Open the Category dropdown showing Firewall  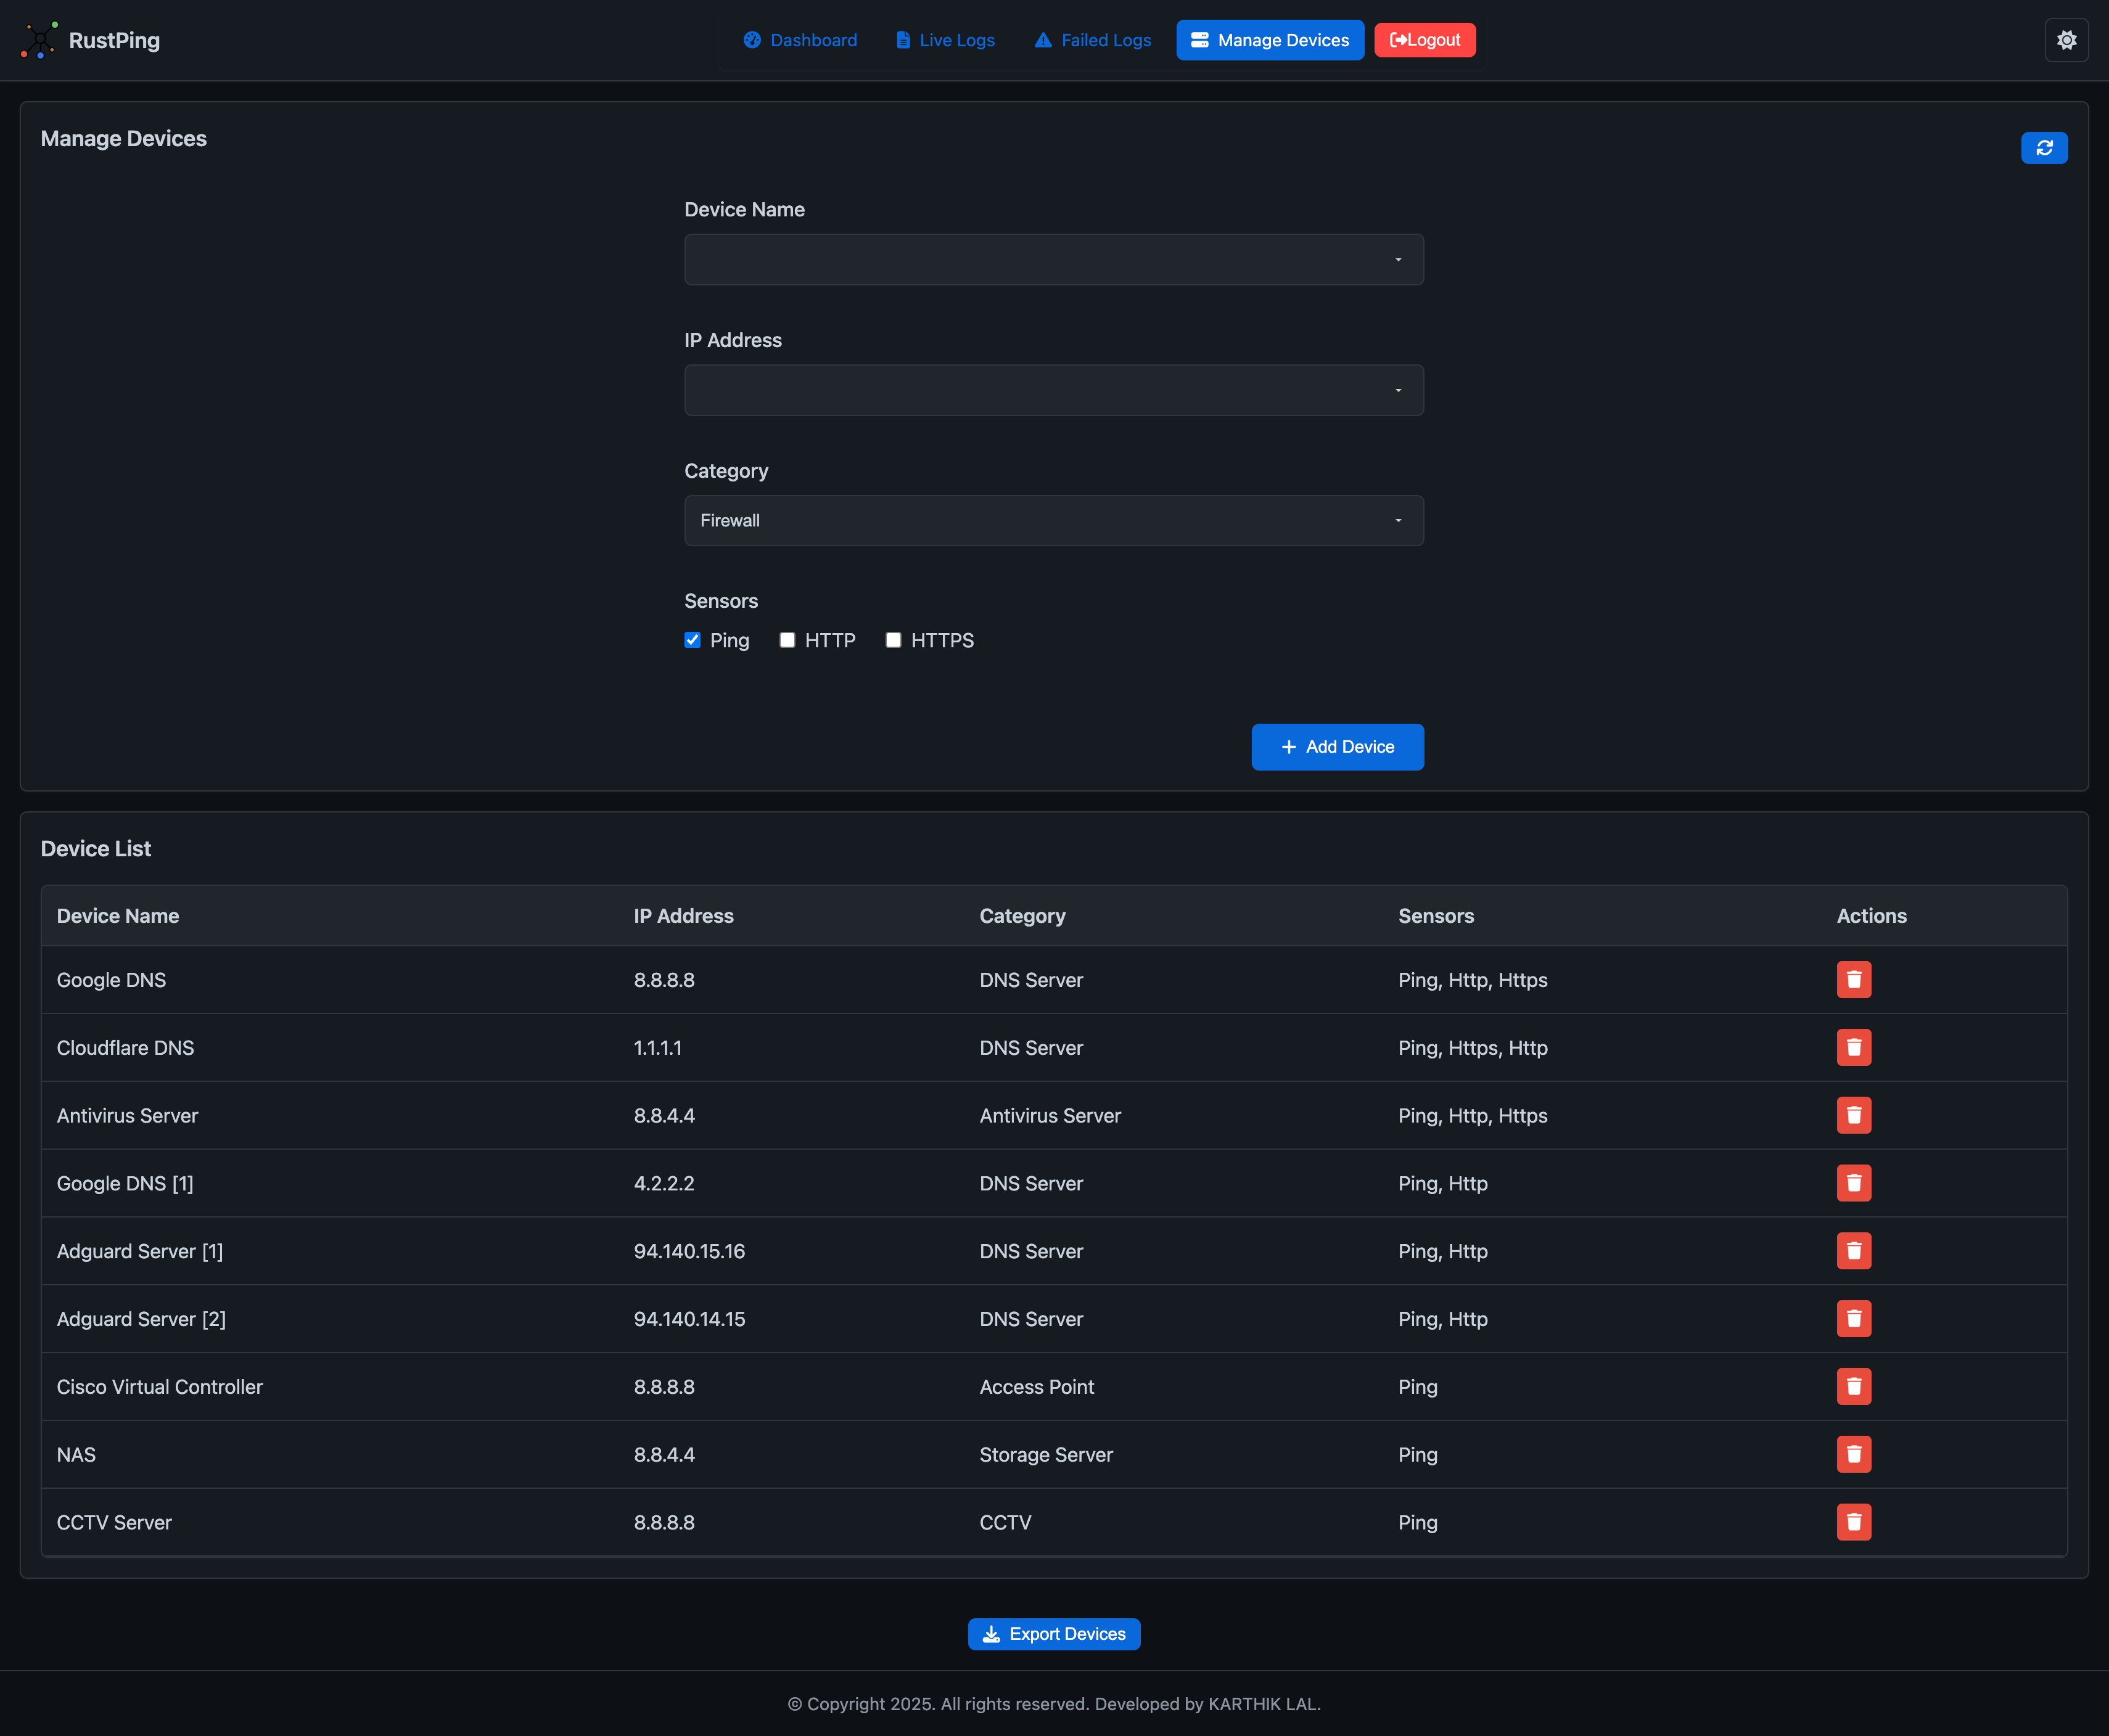coord(1053,521)
